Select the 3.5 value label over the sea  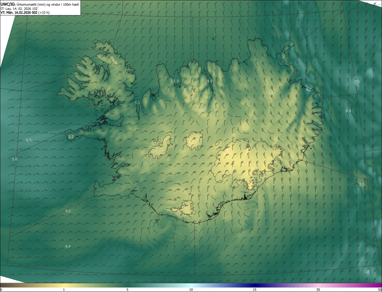tap(361, 184)
